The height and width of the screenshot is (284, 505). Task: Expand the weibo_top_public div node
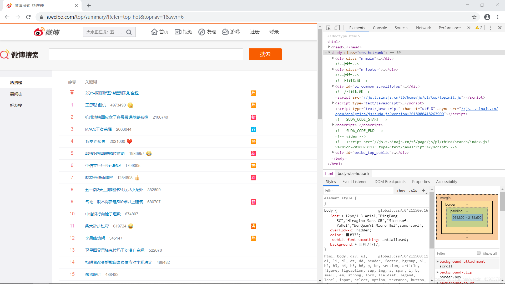333,152
